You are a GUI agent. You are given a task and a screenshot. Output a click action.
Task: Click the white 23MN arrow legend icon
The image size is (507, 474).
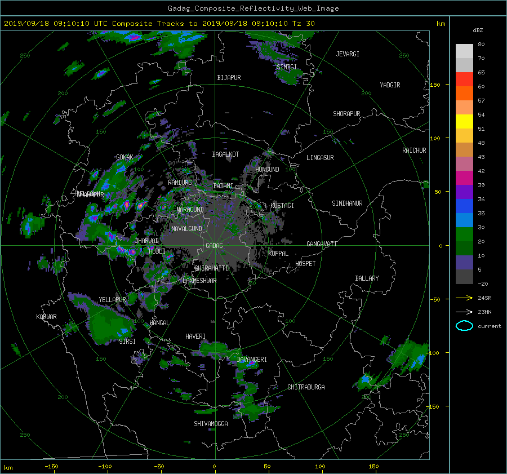click(x=464, y=312)
